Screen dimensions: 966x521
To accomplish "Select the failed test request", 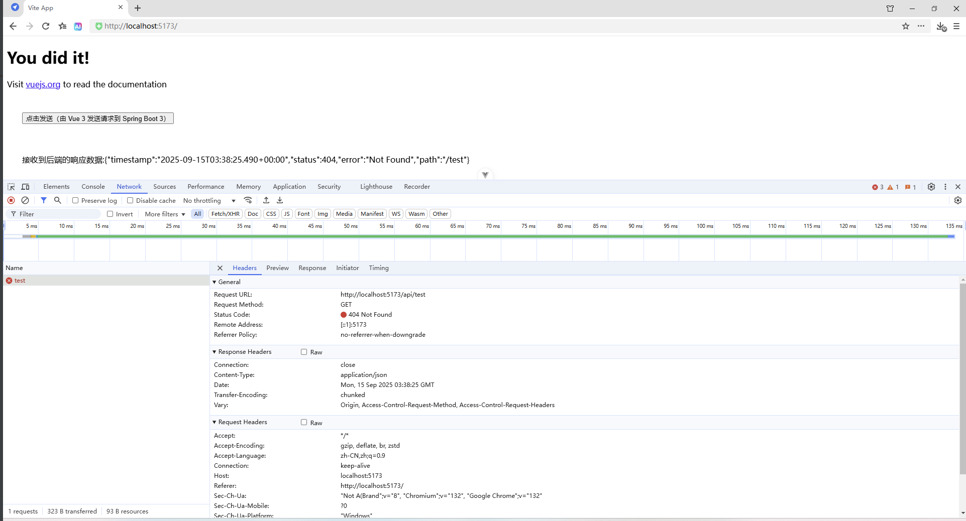I will 20,280.
